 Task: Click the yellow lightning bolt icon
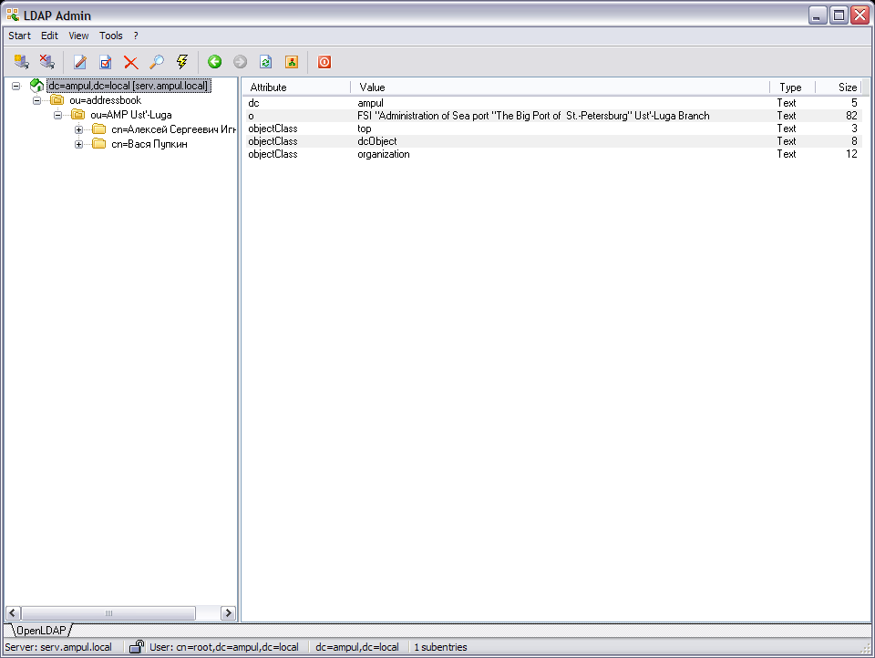tap(181, 62)
